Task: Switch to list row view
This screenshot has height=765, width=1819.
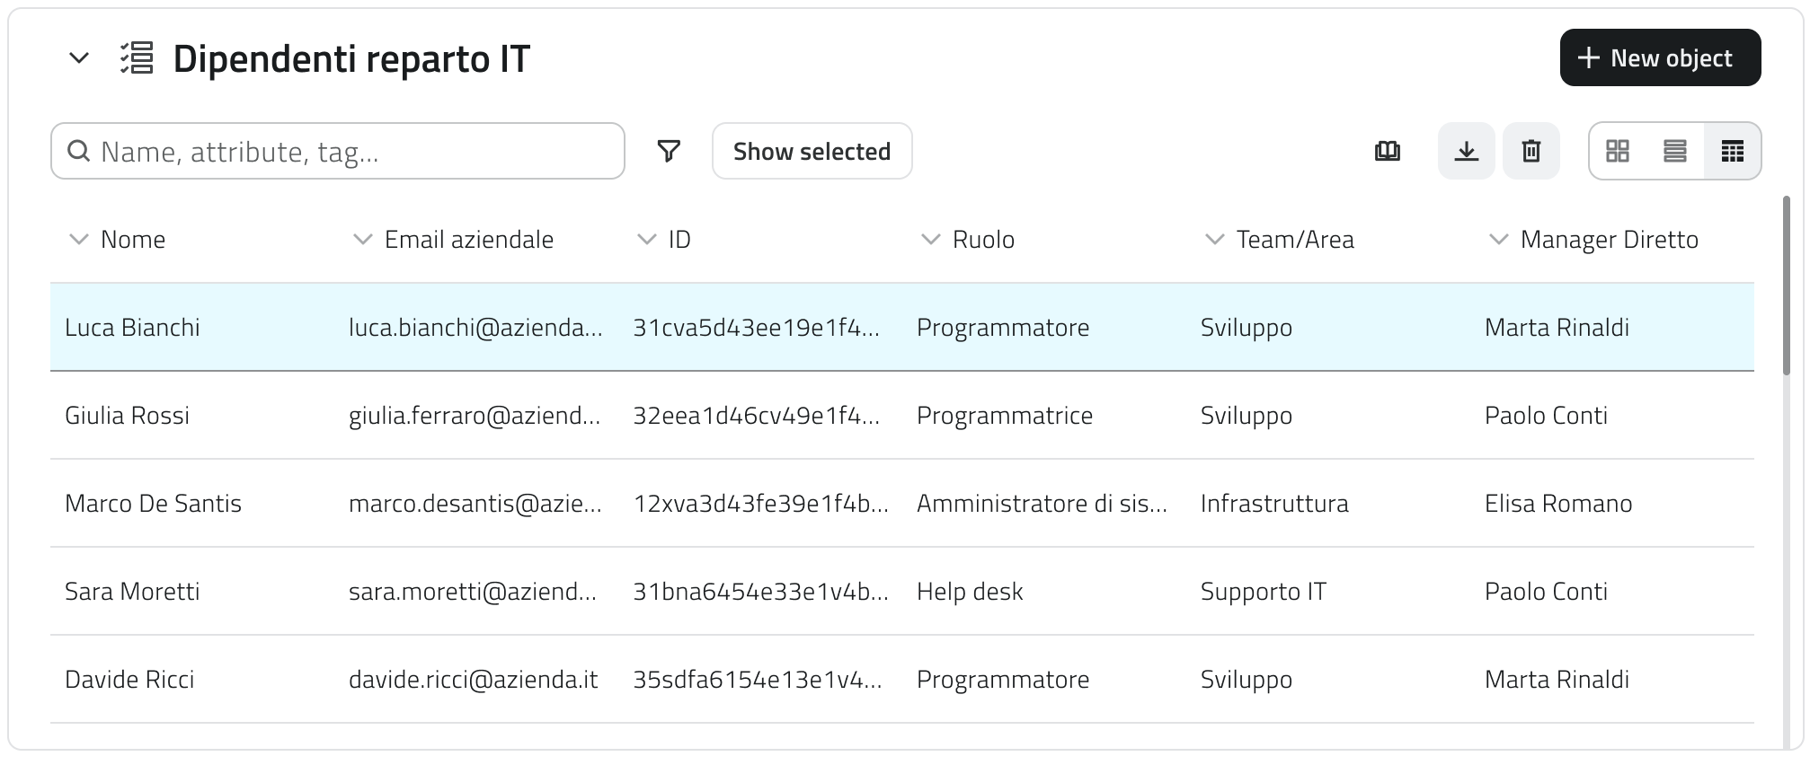Action: [x=1675, y=151]
